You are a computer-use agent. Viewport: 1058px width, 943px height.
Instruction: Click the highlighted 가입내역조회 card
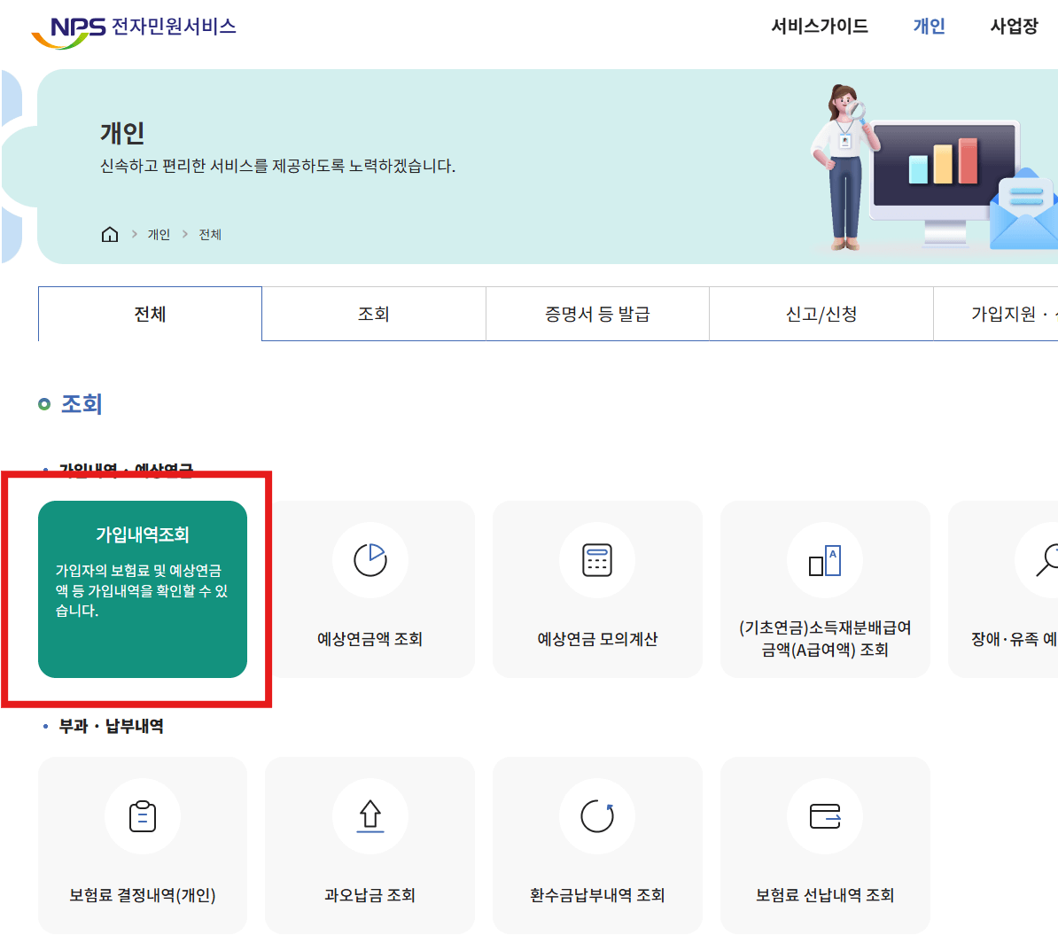click(x=143, y=589)
